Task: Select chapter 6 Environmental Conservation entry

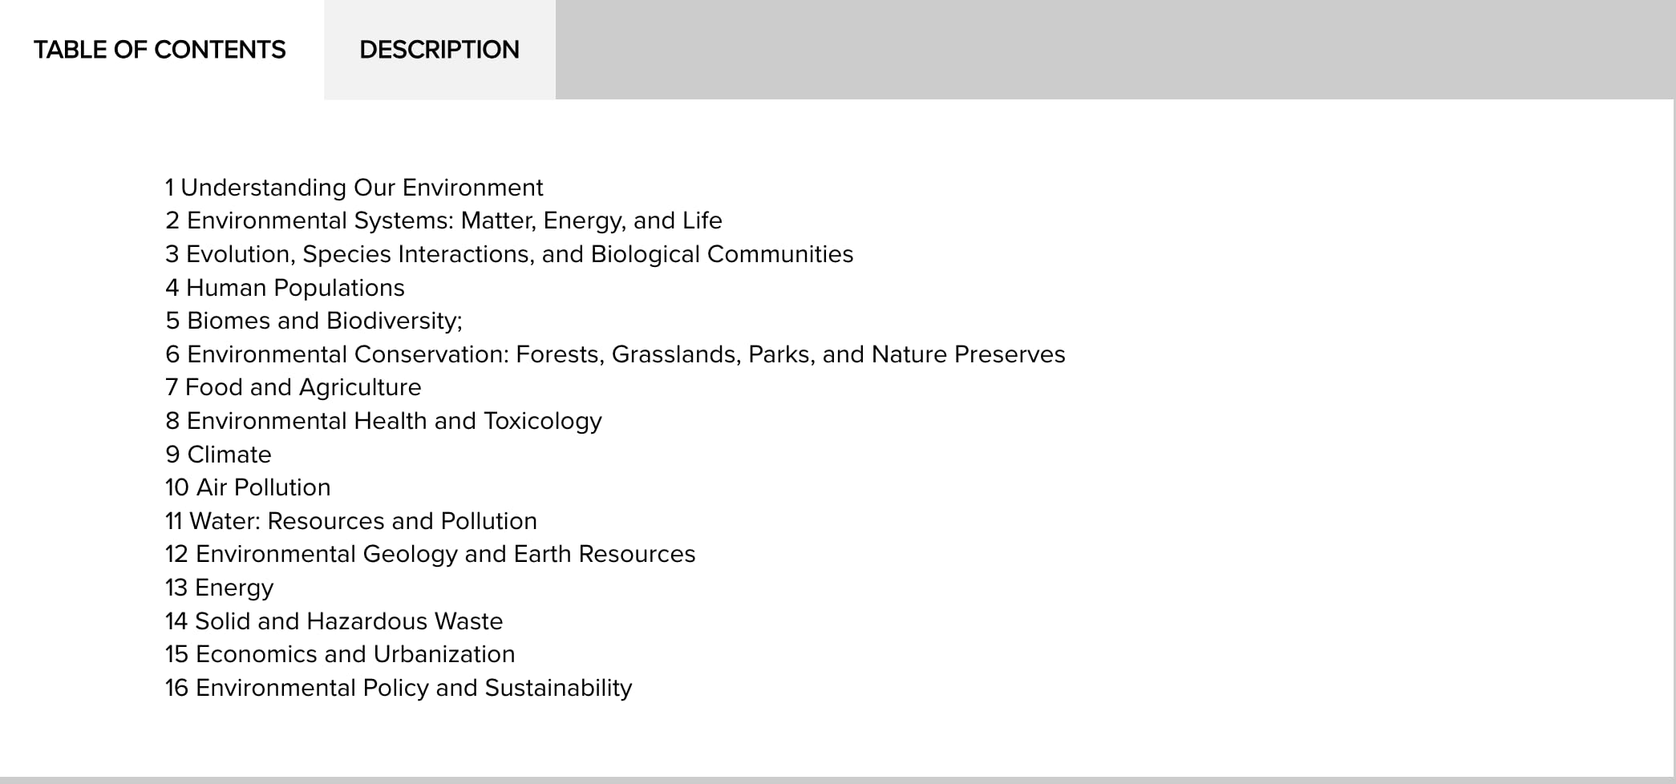Action: [x=615, y=354]
